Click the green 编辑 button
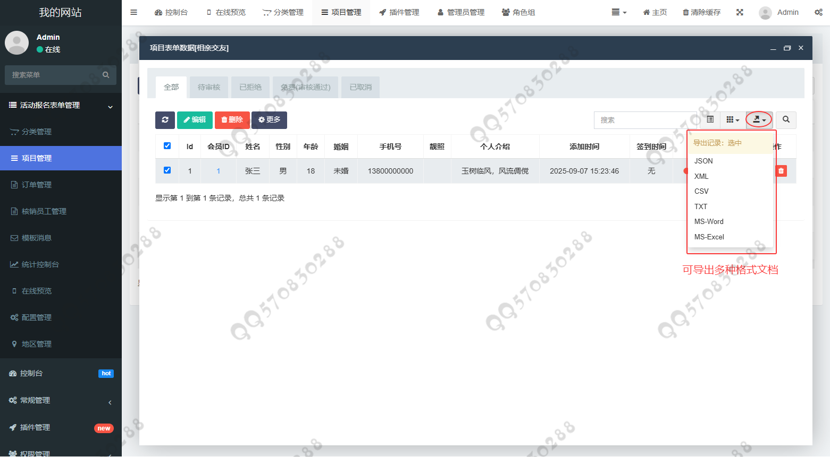 pyautogui.click(x=195, y=120)
